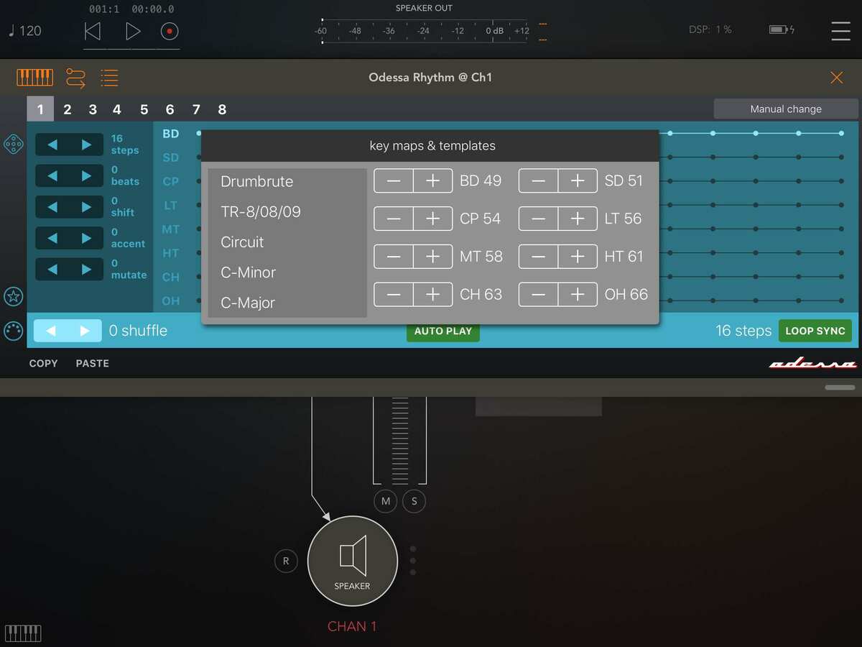This screenshot has height=647, width=862.
Task: Select pattern tab 3
Action: 93,109
